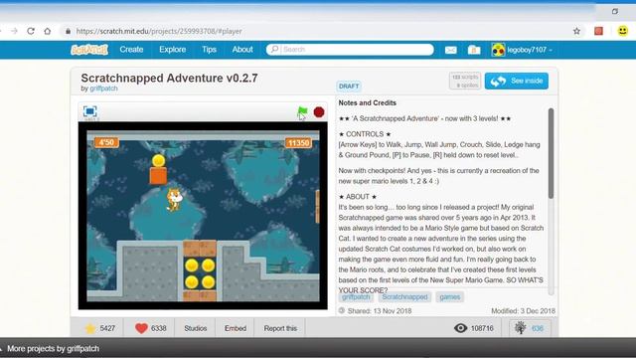
Task: Open the Scratchnapped tag
Action: click(404, 297)
